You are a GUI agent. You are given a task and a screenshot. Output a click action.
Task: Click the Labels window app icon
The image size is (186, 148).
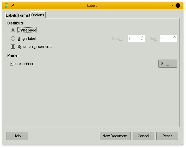click(x=7, y=5)
